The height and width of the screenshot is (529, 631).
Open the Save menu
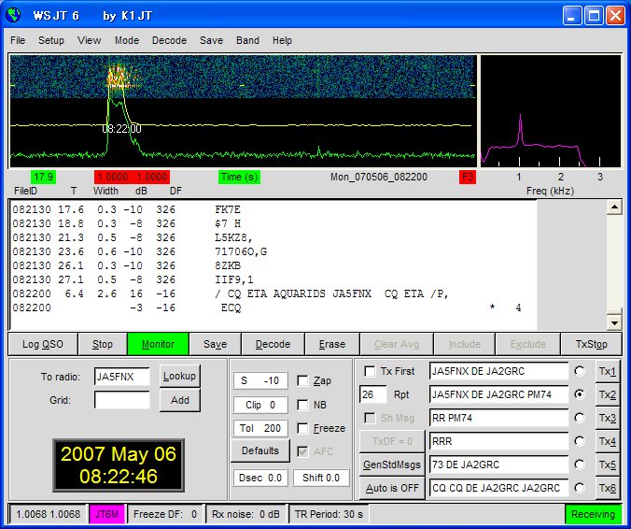tap(211, 40)
